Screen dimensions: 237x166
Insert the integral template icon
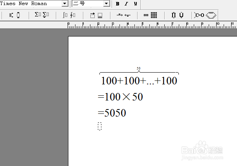tap(65, 15)
